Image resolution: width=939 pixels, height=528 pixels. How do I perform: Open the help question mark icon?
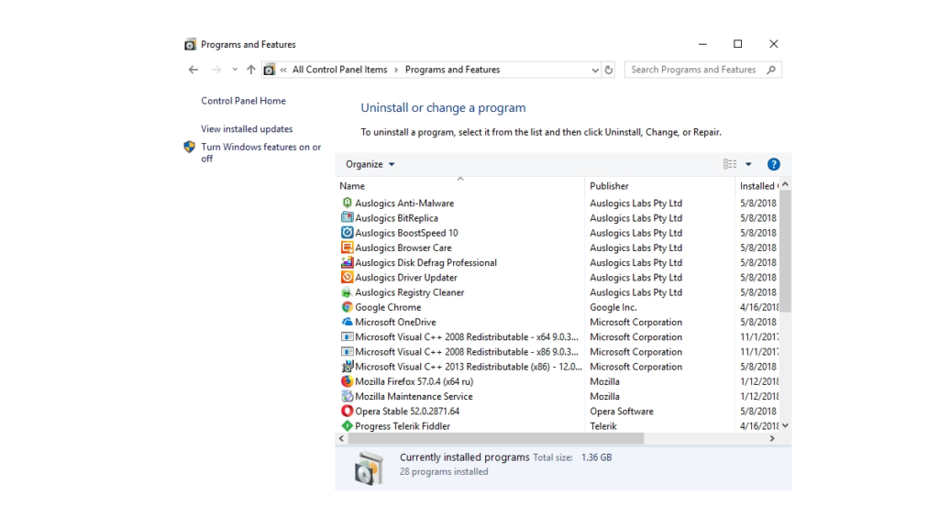(774, 164)
